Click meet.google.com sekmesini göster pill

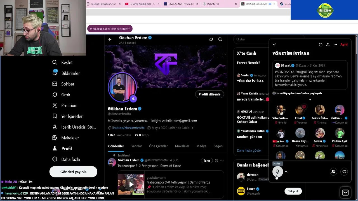point(110,29)
